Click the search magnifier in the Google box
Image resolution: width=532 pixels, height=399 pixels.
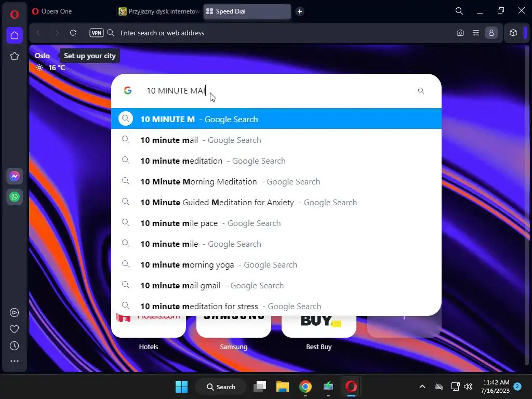pos(421,90)
